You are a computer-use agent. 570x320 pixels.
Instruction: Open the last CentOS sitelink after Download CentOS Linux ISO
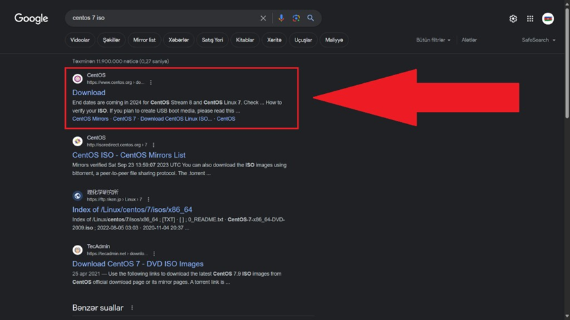pyautogui.click(x=226, y=119)
